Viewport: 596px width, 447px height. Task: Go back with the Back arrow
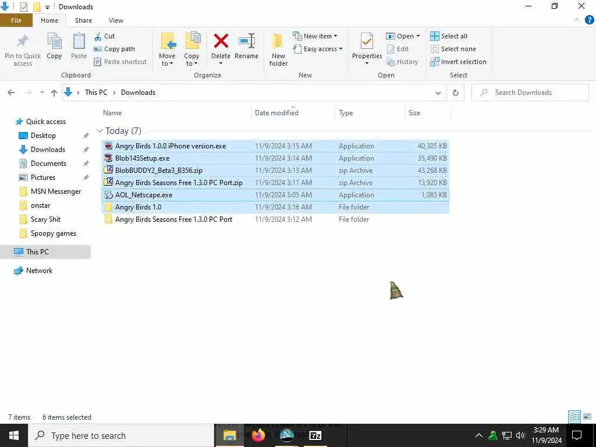point(12,93)
